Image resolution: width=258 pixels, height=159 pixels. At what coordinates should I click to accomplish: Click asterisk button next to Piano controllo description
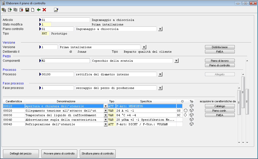click(x=160, y=29)
